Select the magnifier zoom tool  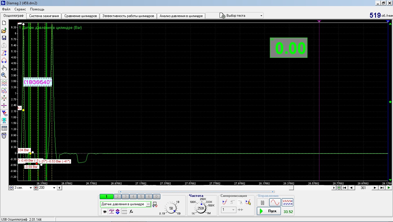coord(4,75)
